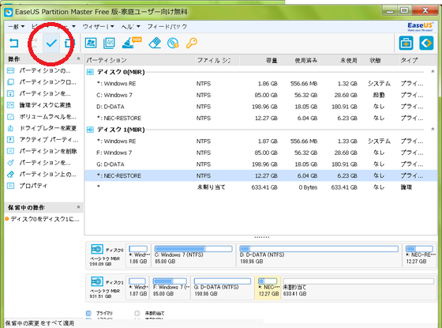442x328 pixels.
Task: Click the 使用済み column header
Action: click(299, 60)
